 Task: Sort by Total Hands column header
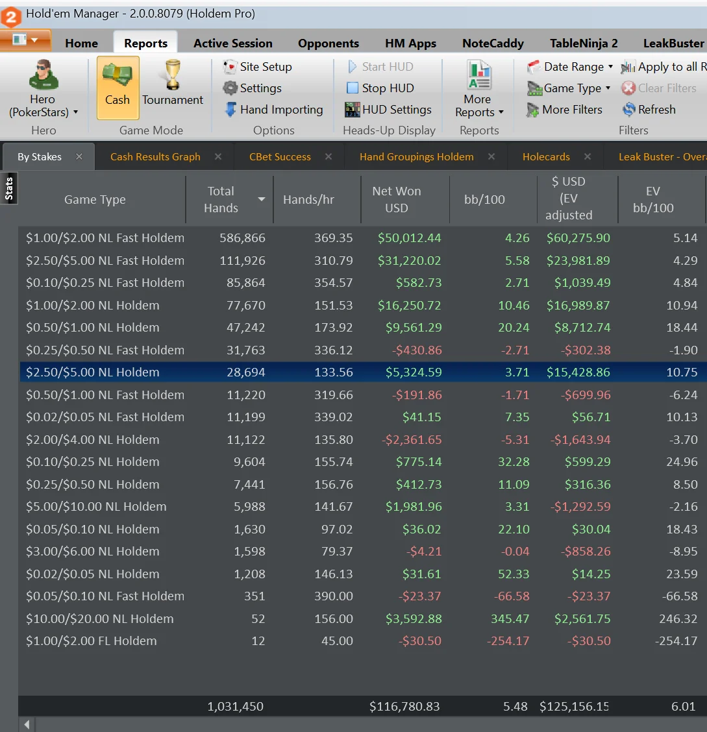[221, 199]
